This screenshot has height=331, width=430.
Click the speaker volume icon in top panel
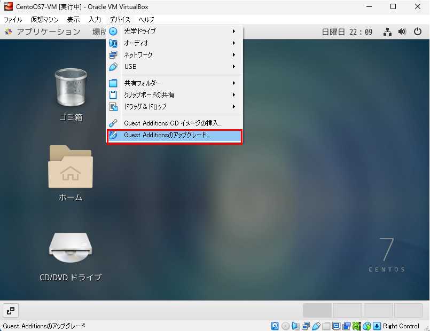click(402, 32)
